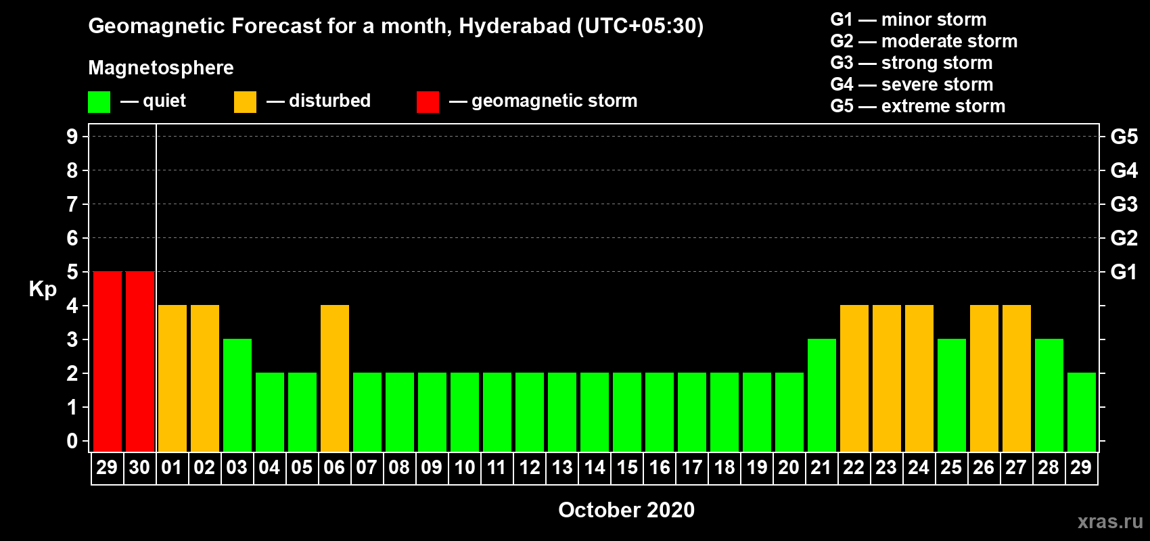Viewport: 1150px width, 541px height.
Task: Click the orange disturbed legend swatch
Action: [x=245, y=102]
